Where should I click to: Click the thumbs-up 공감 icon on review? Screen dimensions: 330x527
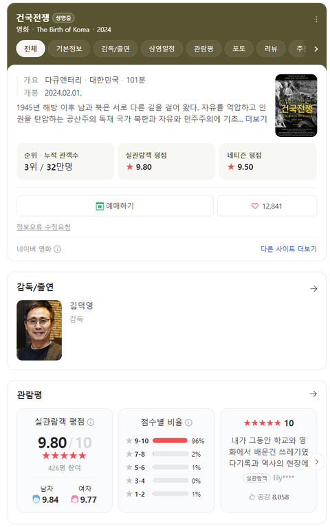point(252,497)
